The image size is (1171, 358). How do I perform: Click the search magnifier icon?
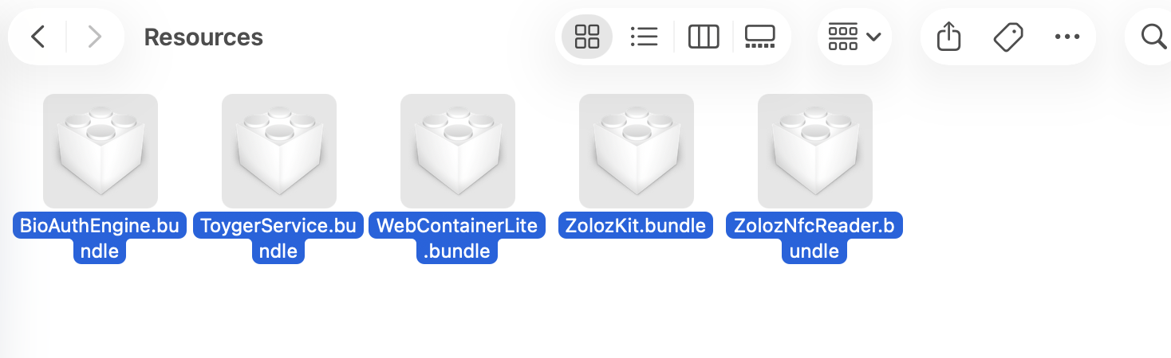[1153, 37]
